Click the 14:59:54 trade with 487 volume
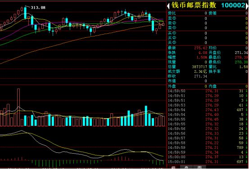This screenshot has height=169, width=249. [x=208, y=110]
